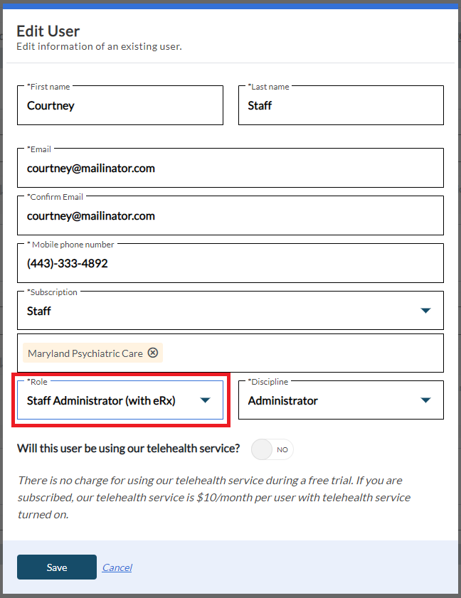The image size is (461, 598).
Task: Cancel editing the user
Action: [117, 567]
